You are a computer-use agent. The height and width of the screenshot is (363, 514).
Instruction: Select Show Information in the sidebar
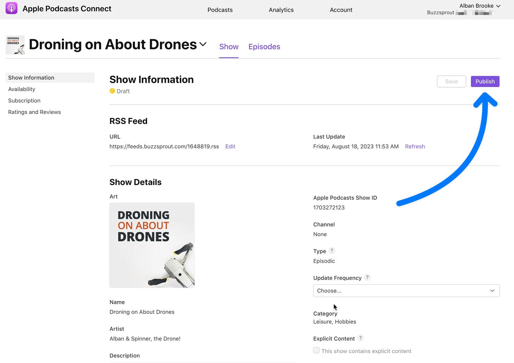(31, 78)
